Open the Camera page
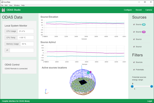This screenshot has height=103, width=154. tap(149, 10)
